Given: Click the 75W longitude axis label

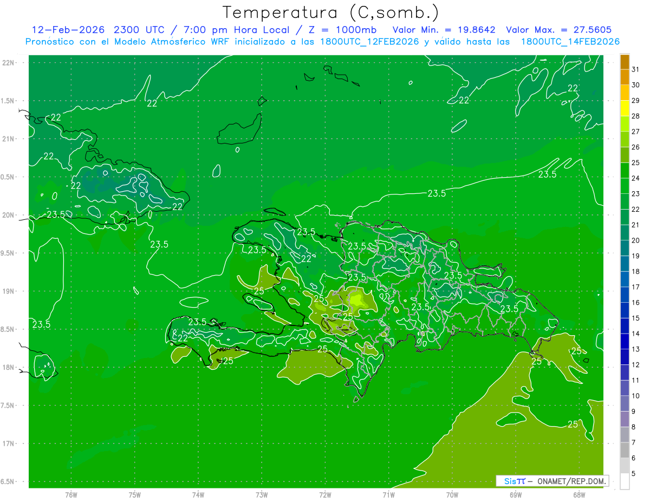Looking at the screenshot, I should tap(135, 494).
